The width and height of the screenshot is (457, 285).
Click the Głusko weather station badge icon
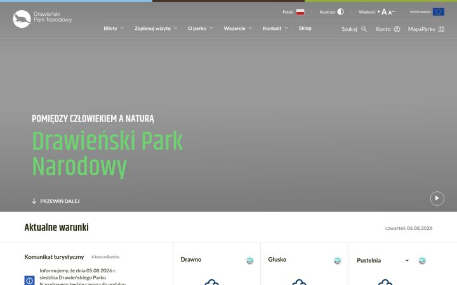coord(337,260)
